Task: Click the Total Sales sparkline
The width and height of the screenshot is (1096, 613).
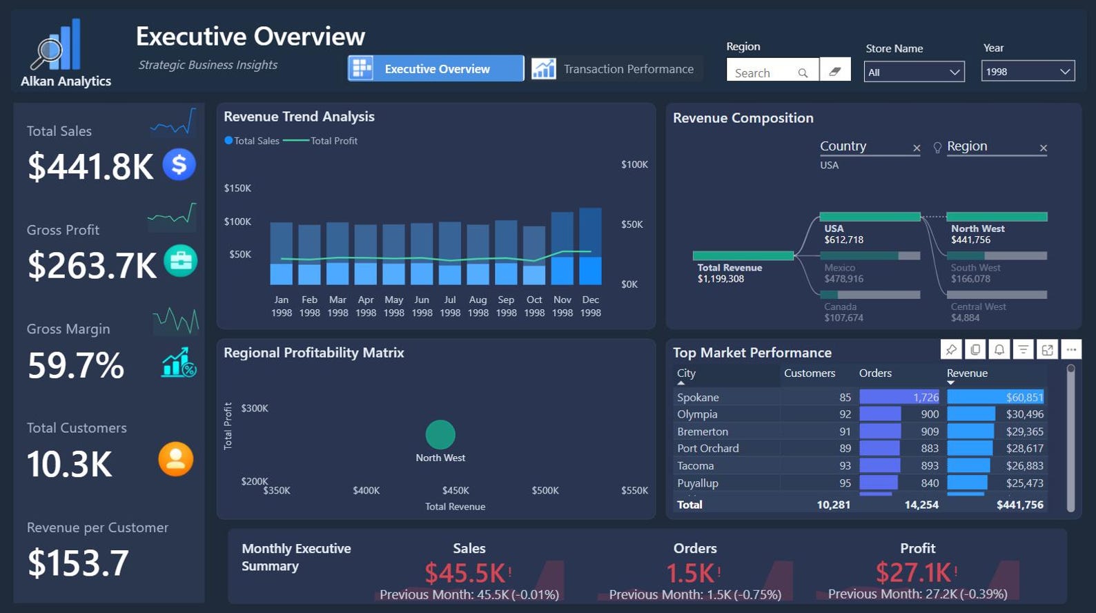Action: click(x=173, y=122)
